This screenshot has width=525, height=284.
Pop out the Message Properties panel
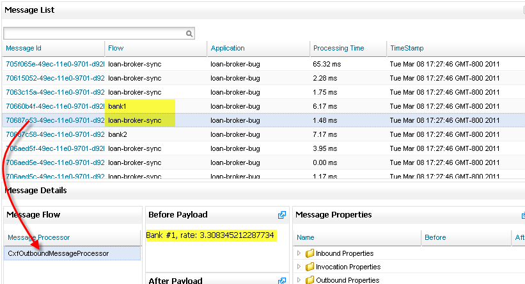tap(521, 215)
